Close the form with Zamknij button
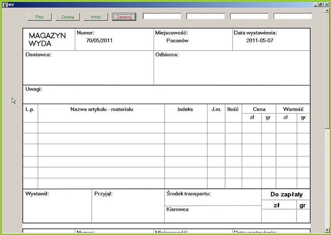 [124, 17]
